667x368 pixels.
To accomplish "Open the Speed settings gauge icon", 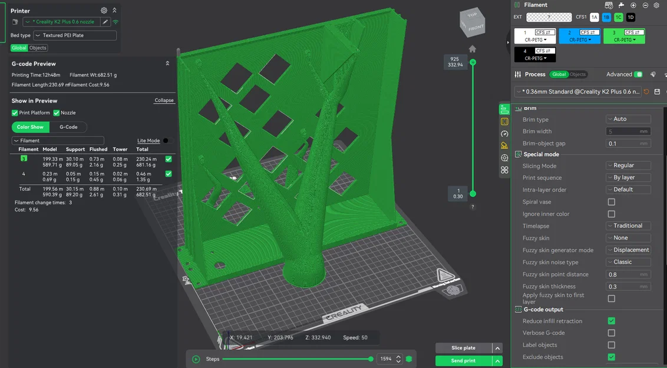I will [504, 134].
